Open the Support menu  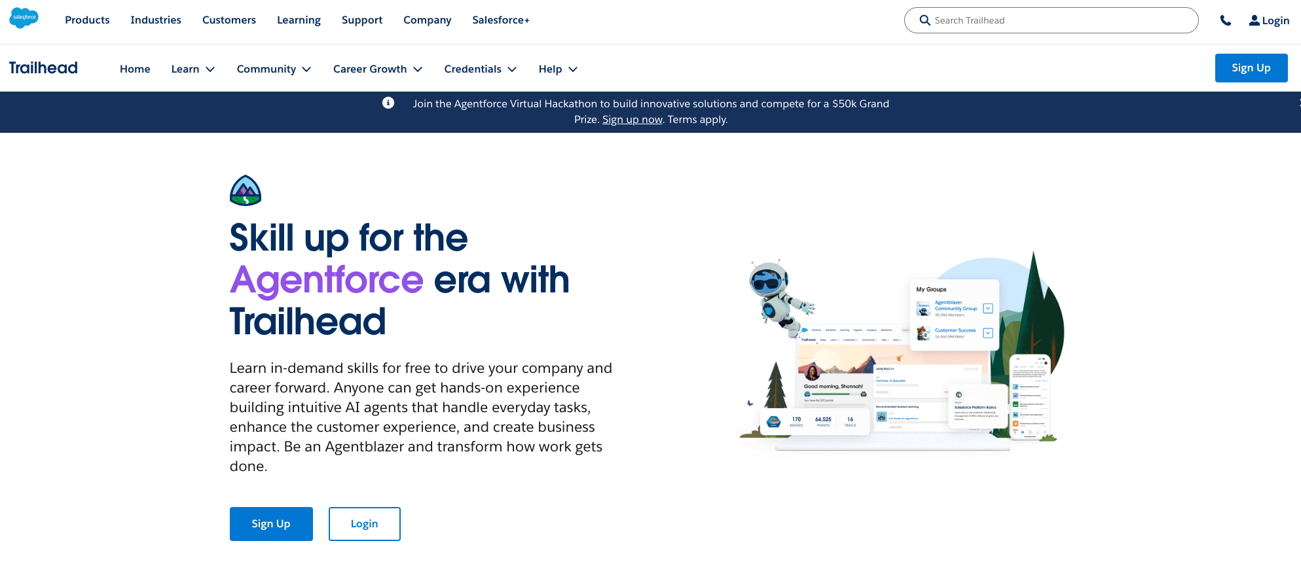click(x=362, y=20)
